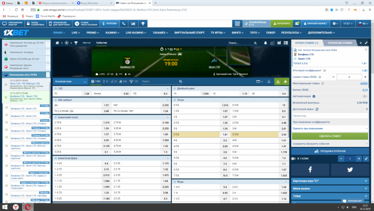Click the Промо-код input field
Screen dimensions: 374x211
tap(330, 116)
